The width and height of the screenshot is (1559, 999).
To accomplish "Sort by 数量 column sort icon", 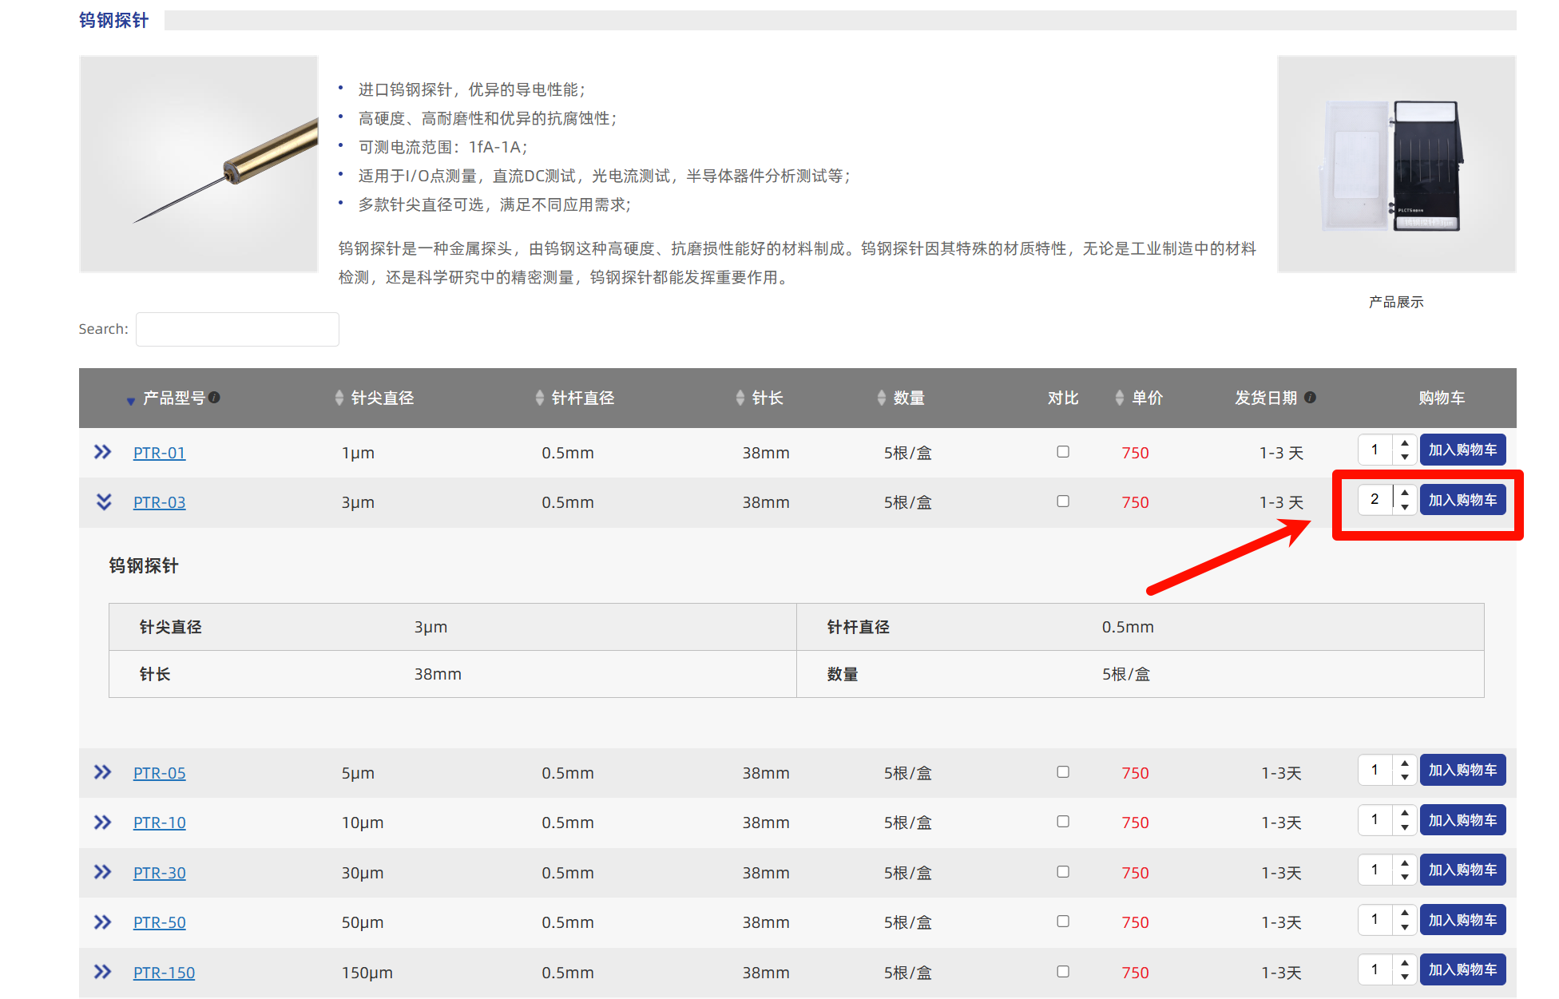I will pos(882,398).
